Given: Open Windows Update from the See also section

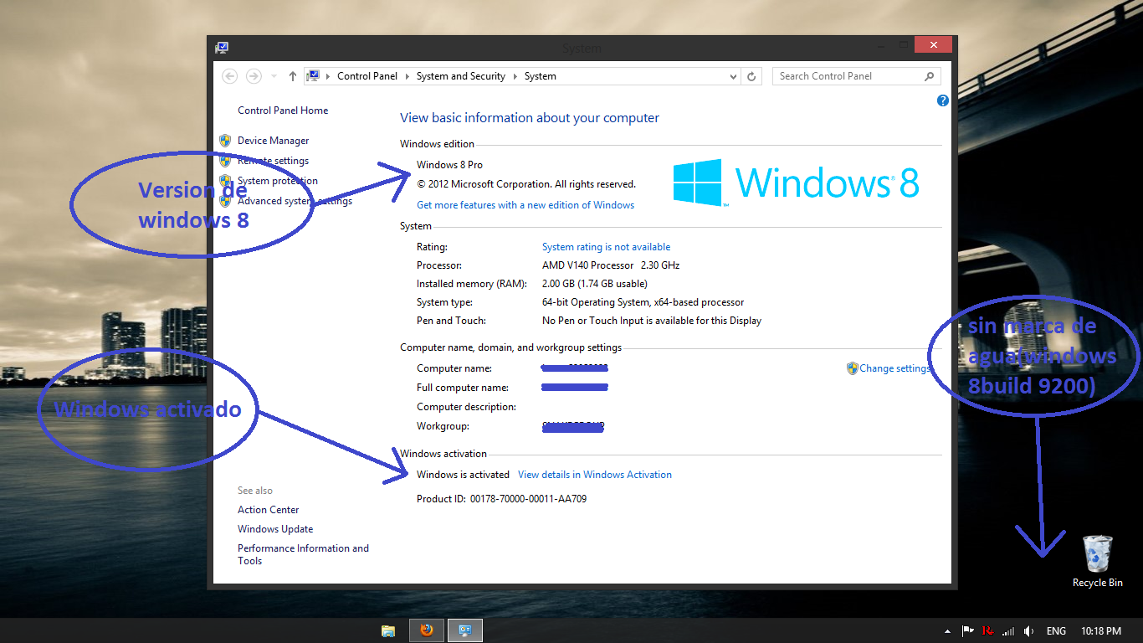Looking at the screenshot, I should 275,528.
